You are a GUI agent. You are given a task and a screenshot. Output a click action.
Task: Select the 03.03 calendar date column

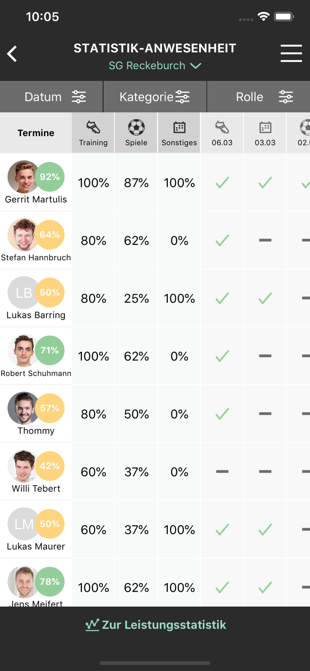pyautogui.click(x=265, y=133)
